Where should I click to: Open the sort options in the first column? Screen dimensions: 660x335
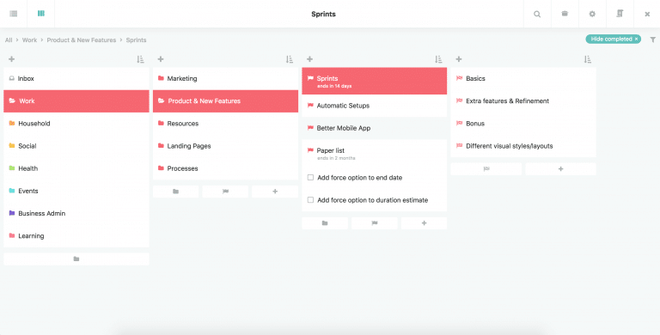pos(141,59)
